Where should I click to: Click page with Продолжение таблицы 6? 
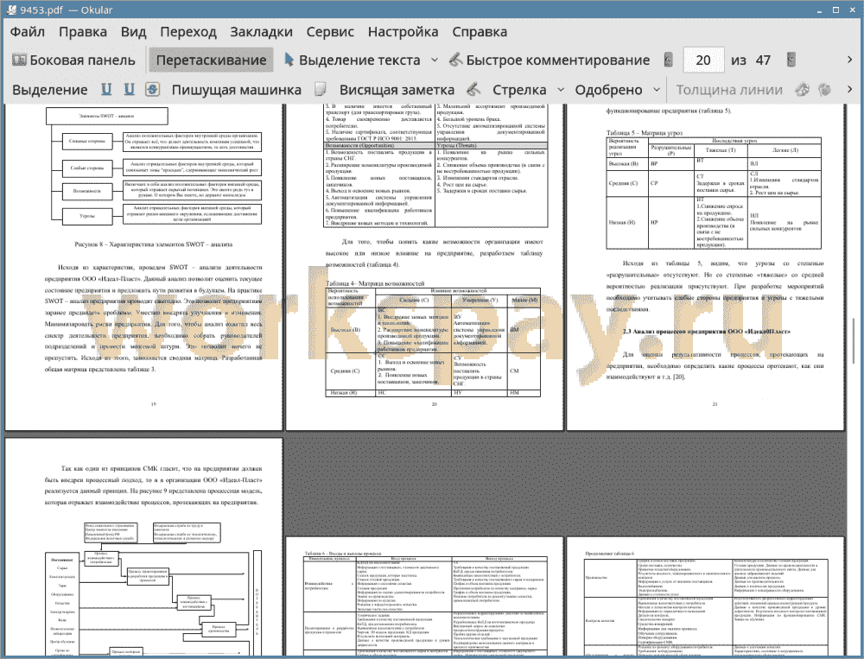[705, 597]
